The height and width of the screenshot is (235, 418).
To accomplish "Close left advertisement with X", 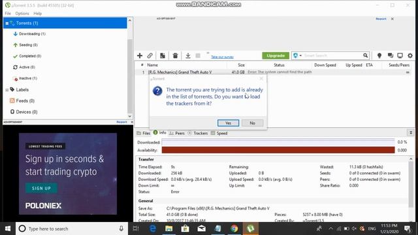I will coord(132,122).
